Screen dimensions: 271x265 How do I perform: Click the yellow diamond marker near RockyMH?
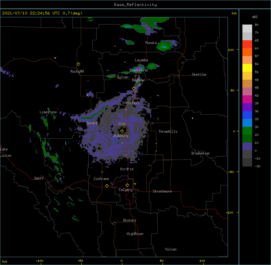tap(79, 64)
